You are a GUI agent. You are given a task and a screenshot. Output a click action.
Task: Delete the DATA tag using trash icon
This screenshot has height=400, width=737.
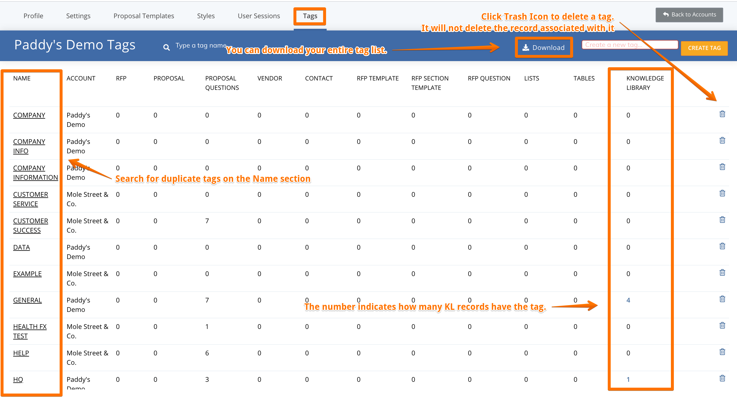click(x=722, y=246)
